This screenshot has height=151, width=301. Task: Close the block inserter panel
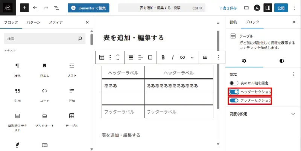pos(87,22)
